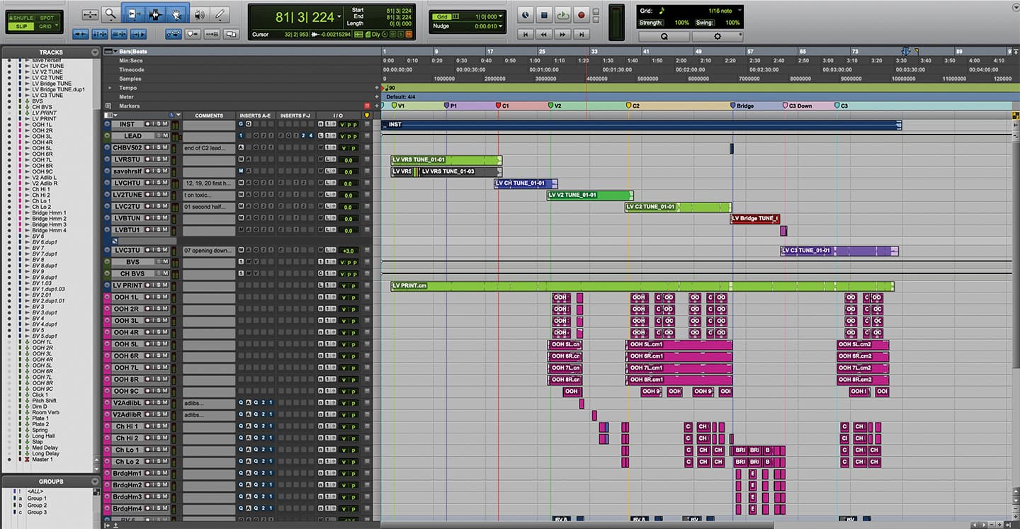Open the 1/16 note grid dropdown
Viewport: 1020px width, 529px height.
click(x=739, y=11)
